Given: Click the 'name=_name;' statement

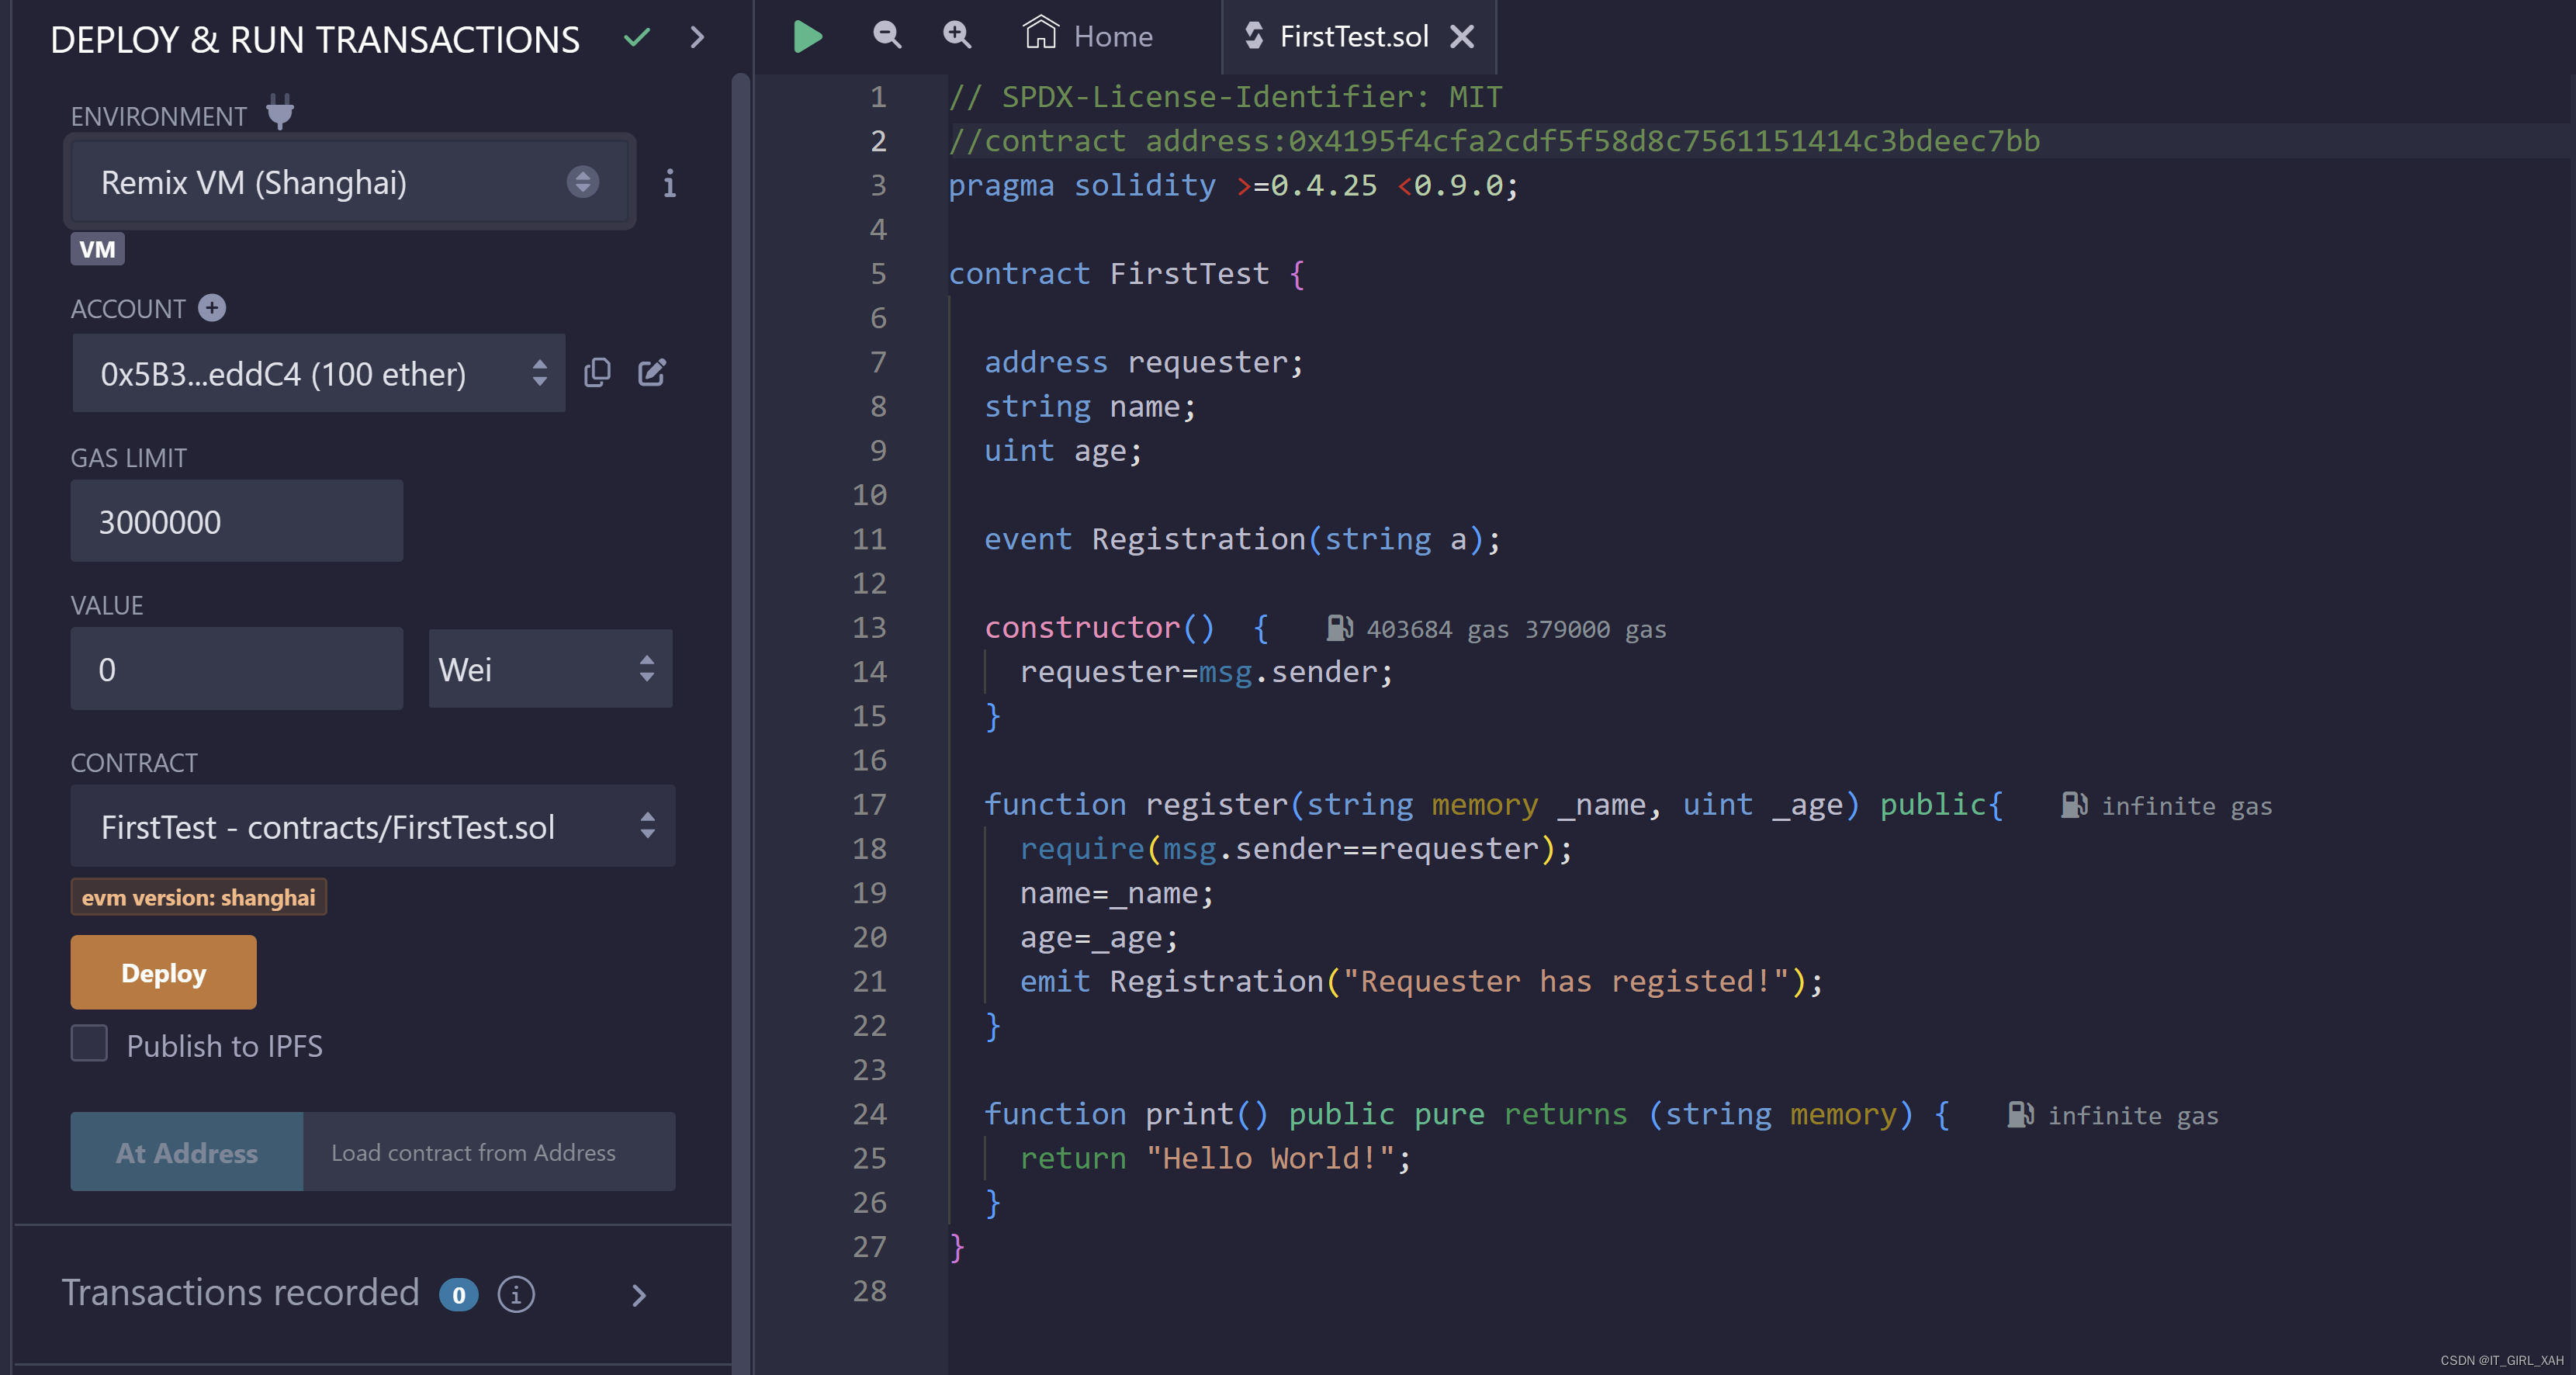Looking at the screenshot, I should tap(1117, 893).
